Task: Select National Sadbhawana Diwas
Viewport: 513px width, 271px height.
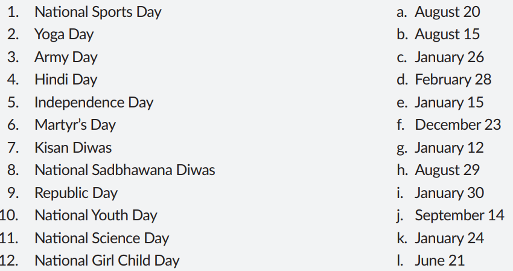Action: coord(124,170)
